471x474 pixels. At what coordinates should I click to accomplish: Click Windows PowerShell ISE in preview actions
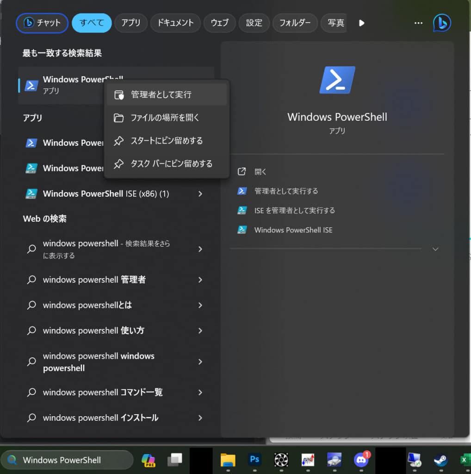(x=293, y=230)
